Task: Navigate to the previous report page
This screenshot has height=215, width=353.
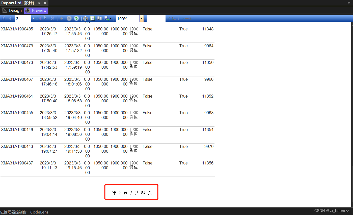Action: (10, 18)
